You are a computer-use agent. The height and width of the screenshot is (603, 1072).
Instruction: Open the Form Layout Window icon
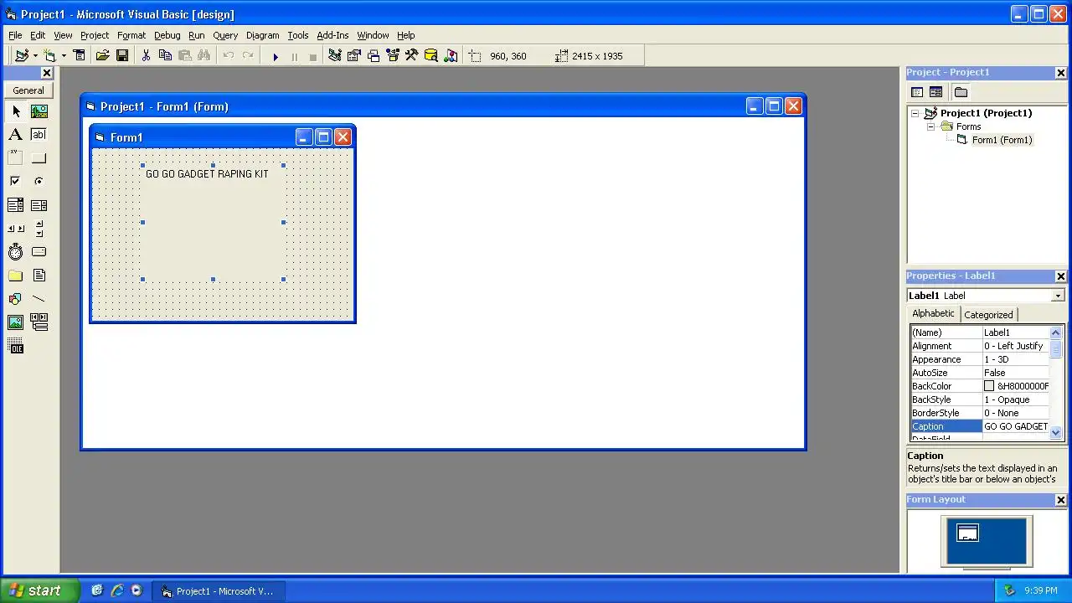[x=374, y=56]
